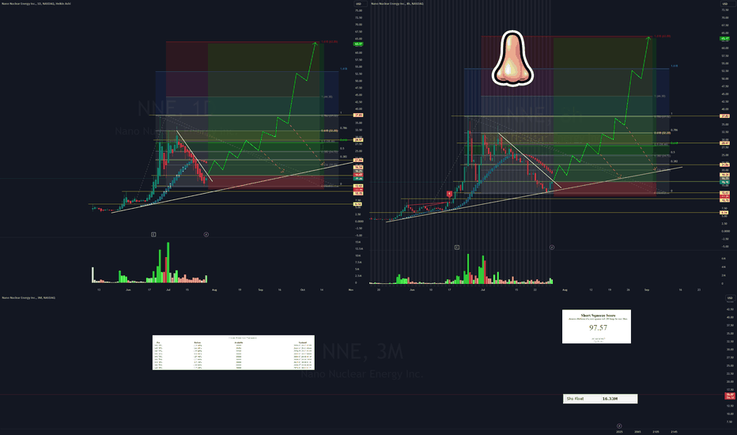Click the Aug label on the 4h time axis
Viewport: 737px width, 435px height.
click(565, 290)
